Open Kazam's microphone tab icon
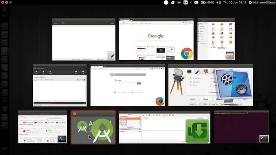Screen dimensions: 276x155 (198, 71)
